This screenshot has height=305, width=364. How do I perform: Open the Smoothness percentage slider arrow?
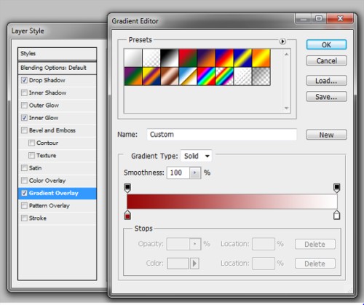(195, 173)
